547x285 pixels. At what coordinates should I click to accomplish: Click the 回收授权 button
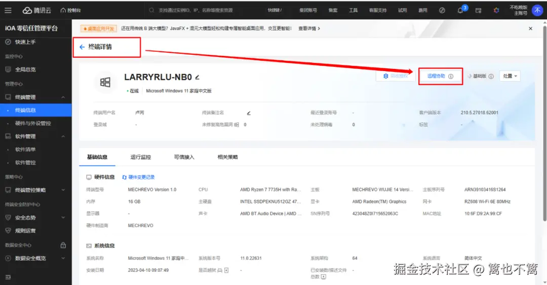(395, 76)
